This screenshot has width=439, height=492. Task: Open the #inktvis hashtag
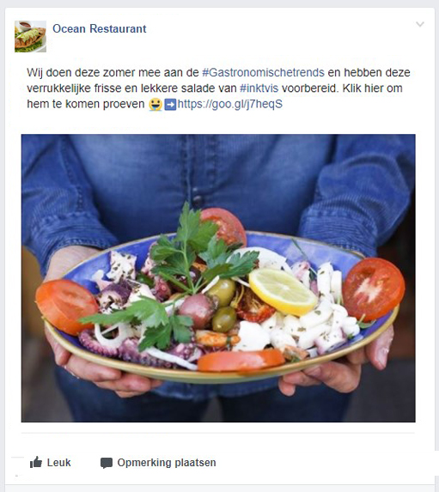pos(259,88)
